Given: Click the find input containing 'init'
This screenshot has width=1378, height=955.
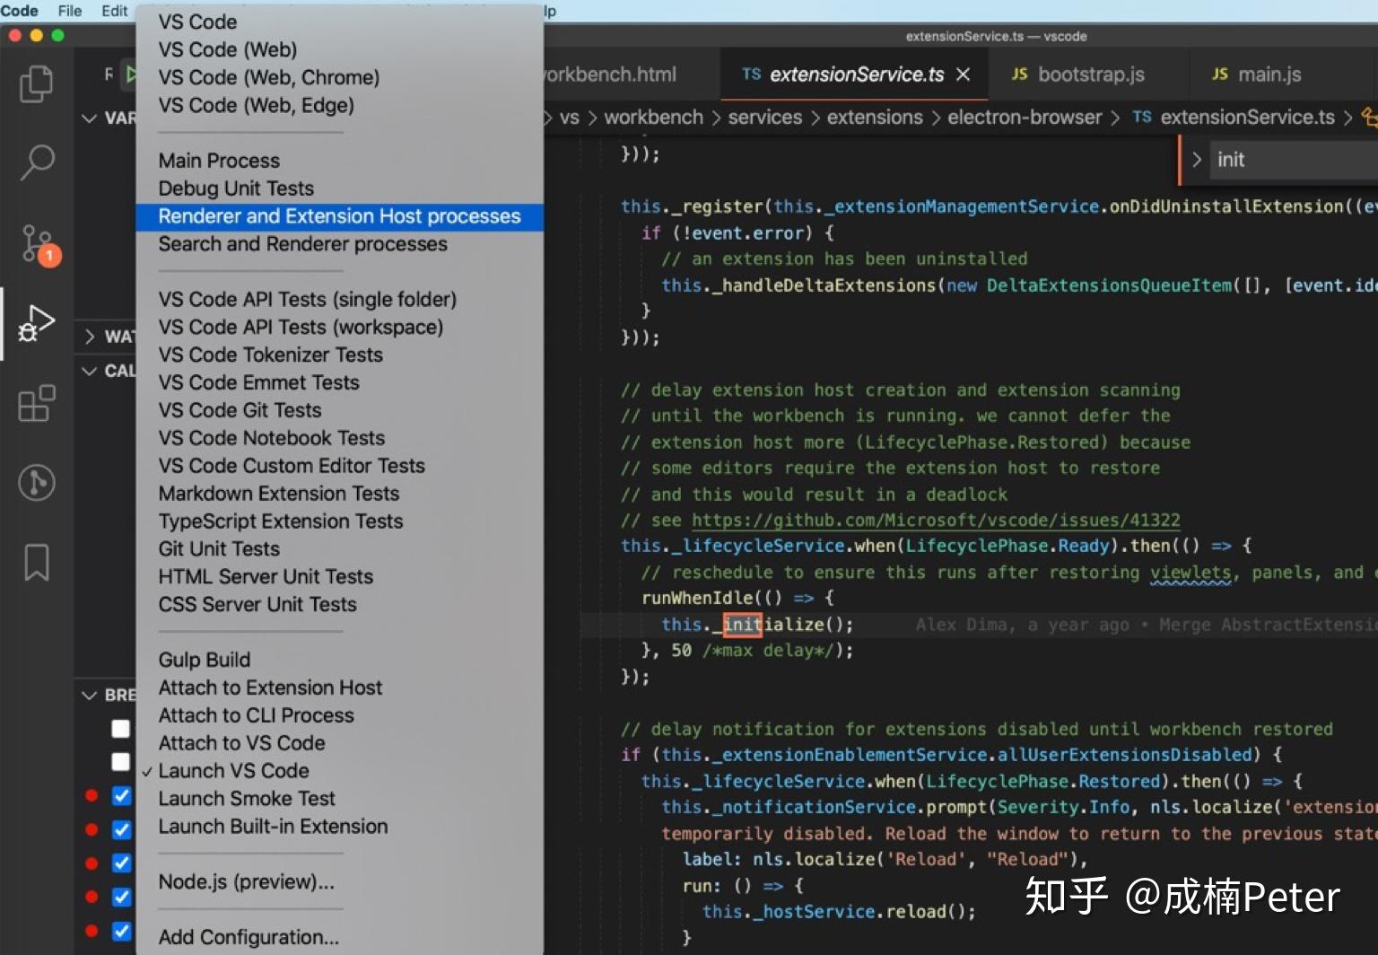Looking at the screenshot, I should (x=1293, y=160).
